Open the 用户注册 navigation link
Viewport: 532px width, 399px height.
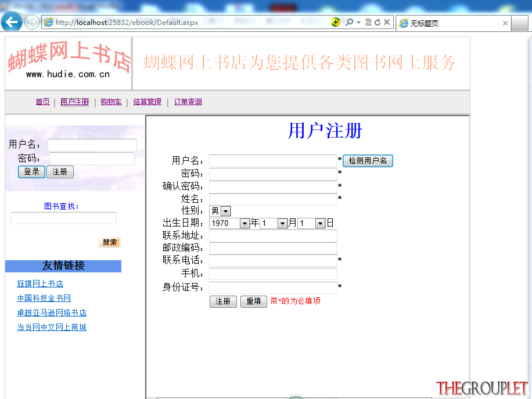click(75, 102)
